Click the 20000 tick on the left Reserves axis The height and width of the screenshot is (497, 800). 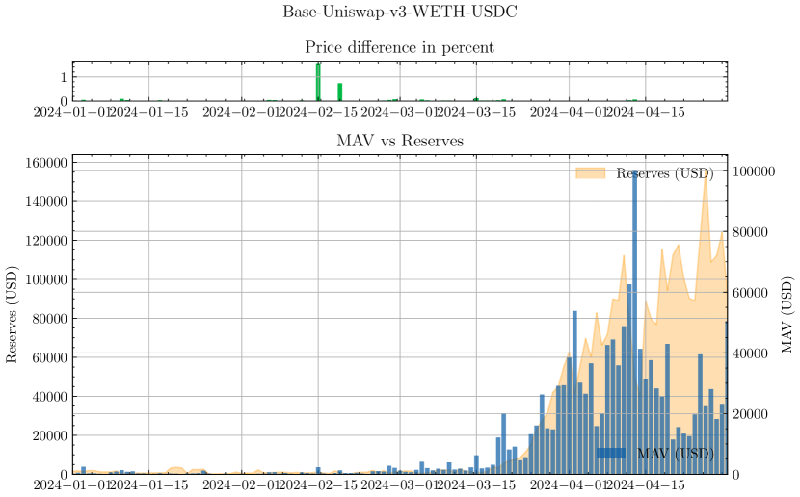coord(49,435)
